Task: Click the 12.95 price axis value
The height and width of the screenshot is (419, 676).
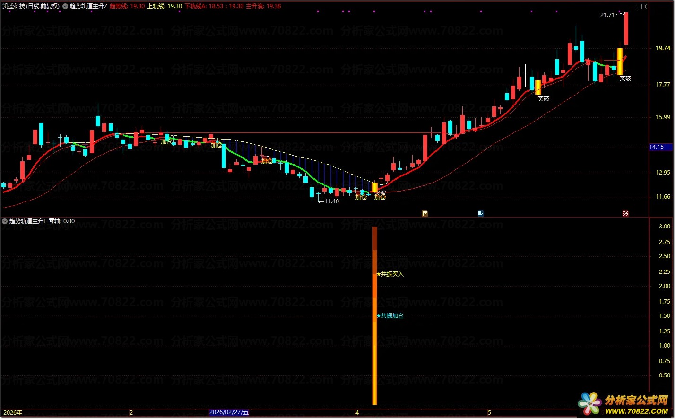Action: (663, 173)
